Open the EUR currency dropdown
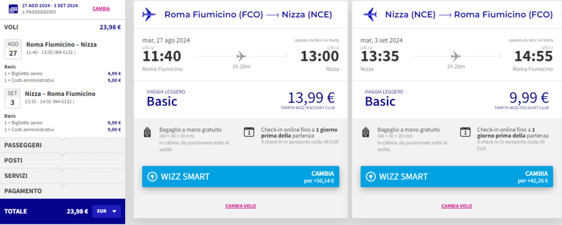Image resolution: width=562 pixels, height=225 pixels. [x=106, y=211]
